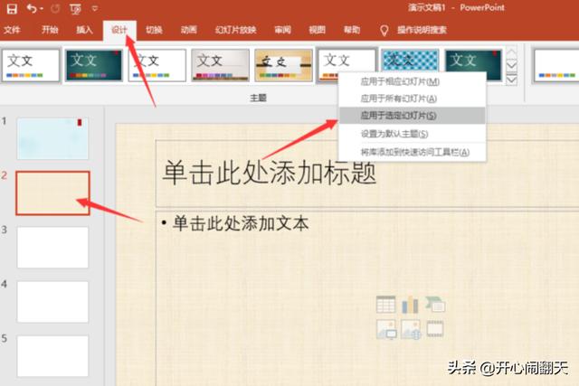The height and width of the screenshot is (386, 579).
Task: Insert a picture from the placeholder picture icon
Action: click(x=386, y=330)
